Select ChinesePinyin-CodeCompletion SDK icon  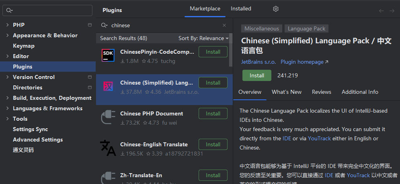(x=108, y=55)
